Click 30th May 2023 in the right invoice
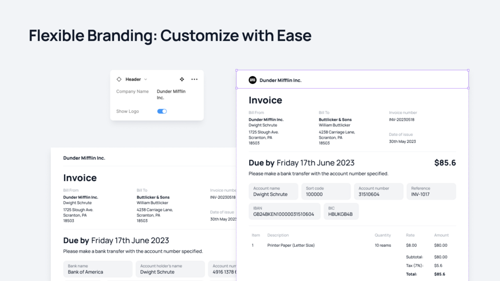Viewport: 500px width, 281px height. pyautogui.click(x=402, y=141)
